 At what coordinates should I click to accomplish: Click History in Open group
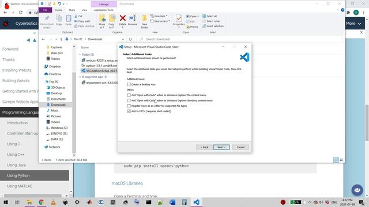(193, 27)
